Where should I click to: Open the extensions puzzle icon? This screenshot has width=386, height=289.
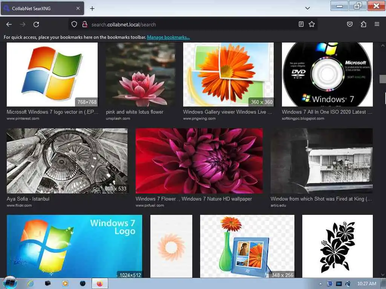[363, 24]
